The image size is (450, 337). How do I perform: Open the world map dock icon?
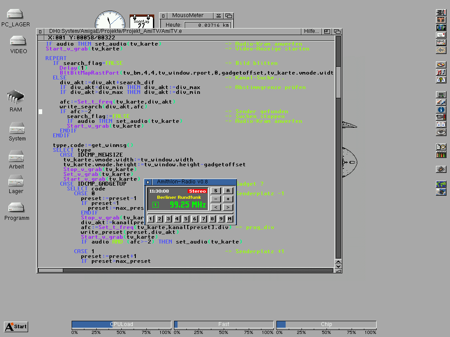point(441,184)
